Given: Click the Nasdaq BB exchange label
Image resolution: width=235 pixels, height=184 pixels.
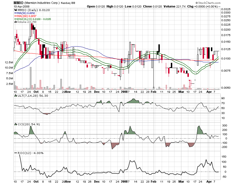Looking at the screenshot, I should [68, 3].
